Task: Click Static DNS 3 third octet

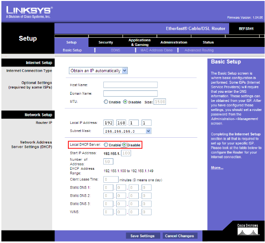Action: [x=133, y=204]
